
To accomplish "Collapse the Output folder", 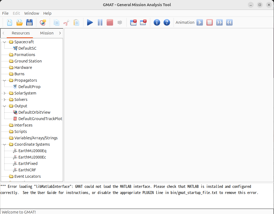I will pos(5,106).
